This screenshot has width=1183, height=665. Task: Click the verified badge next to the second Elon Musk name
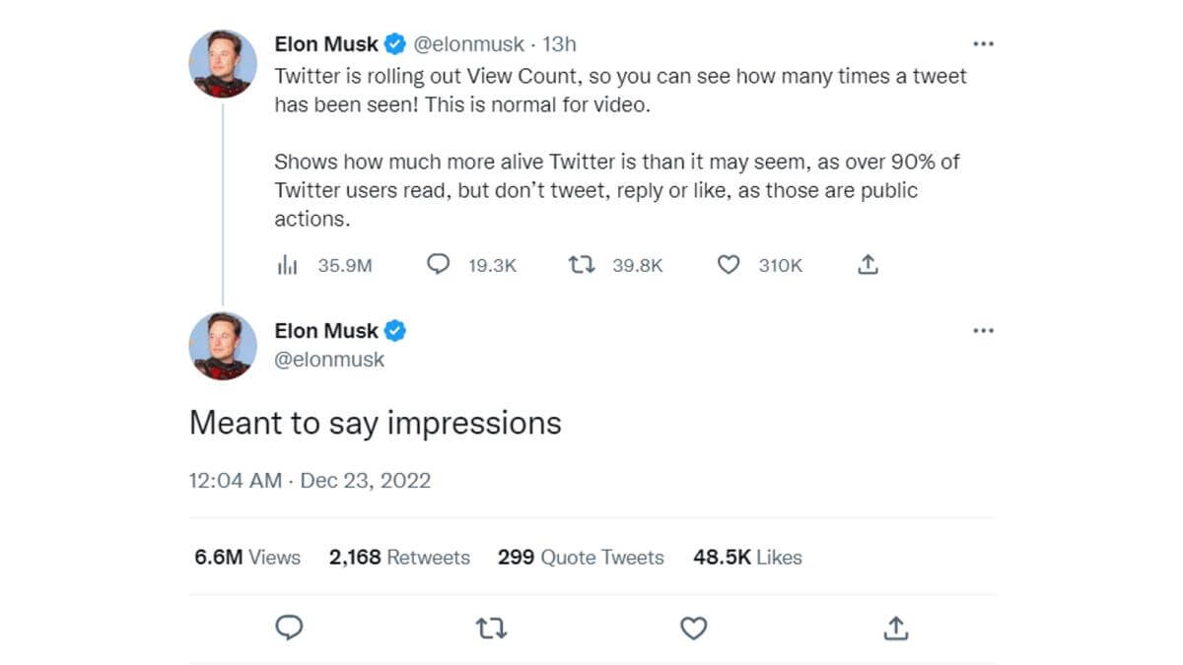pyautogui.click(x=395, y=331)
